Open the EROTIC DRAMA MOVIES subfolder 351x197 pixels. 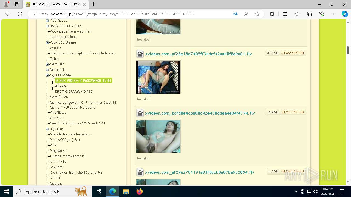click(74, 92)
